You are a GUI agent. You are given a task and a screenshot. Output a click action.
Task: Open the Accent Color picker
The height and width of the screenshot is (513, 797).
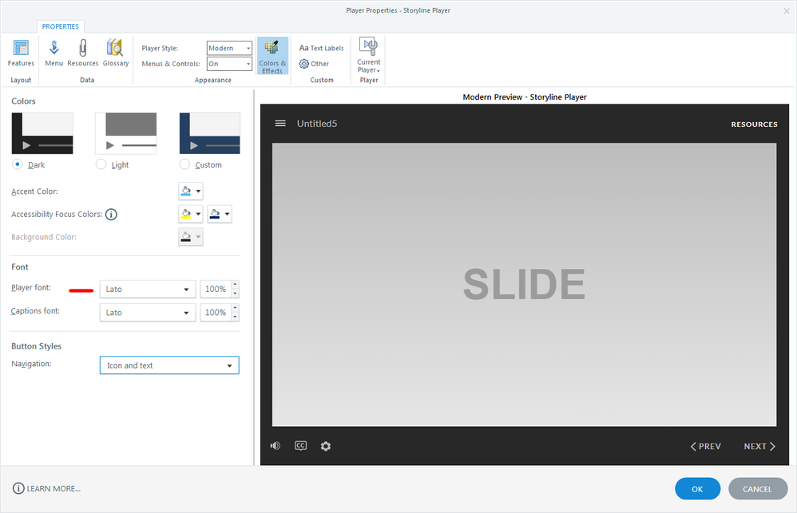(x=190, y=191)
